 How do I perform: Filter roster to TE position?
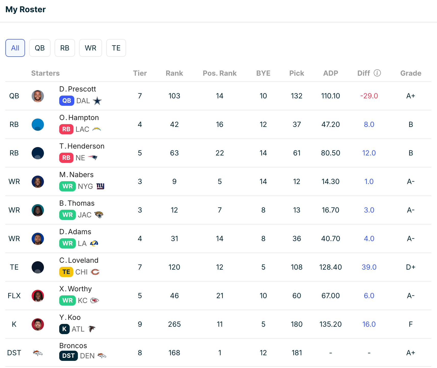coord(116,48)
